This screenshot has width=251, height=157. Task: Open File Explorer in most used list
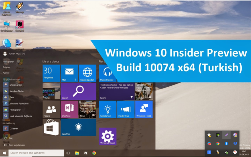point(12,110)
